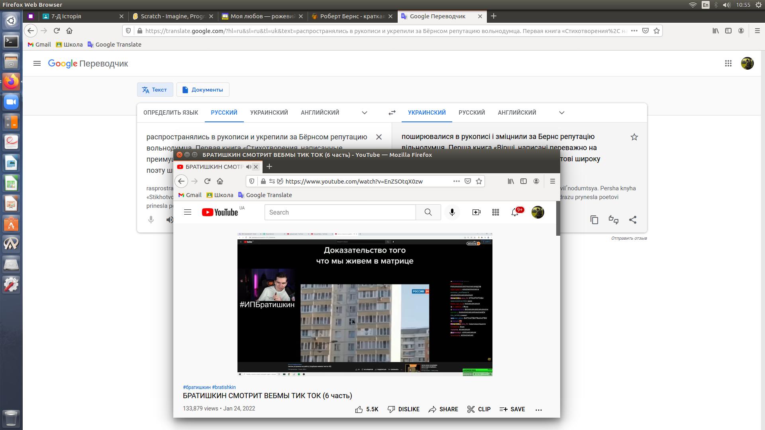Share the translation via share icon
765x430 pixels.
point(633,220)
